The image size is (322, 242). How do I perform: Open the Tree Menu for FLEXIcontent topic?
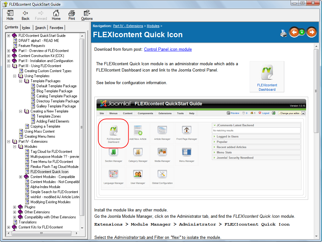coord(52,162)
